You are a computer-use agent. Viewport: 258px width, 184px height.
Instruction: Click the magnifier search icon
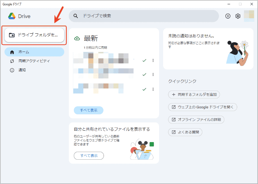click(76, 16)
